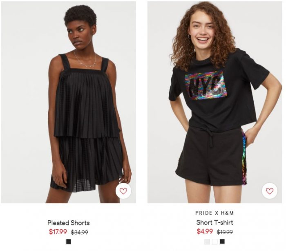Open the Short T-shirt model photo

[x=214, y=102]
